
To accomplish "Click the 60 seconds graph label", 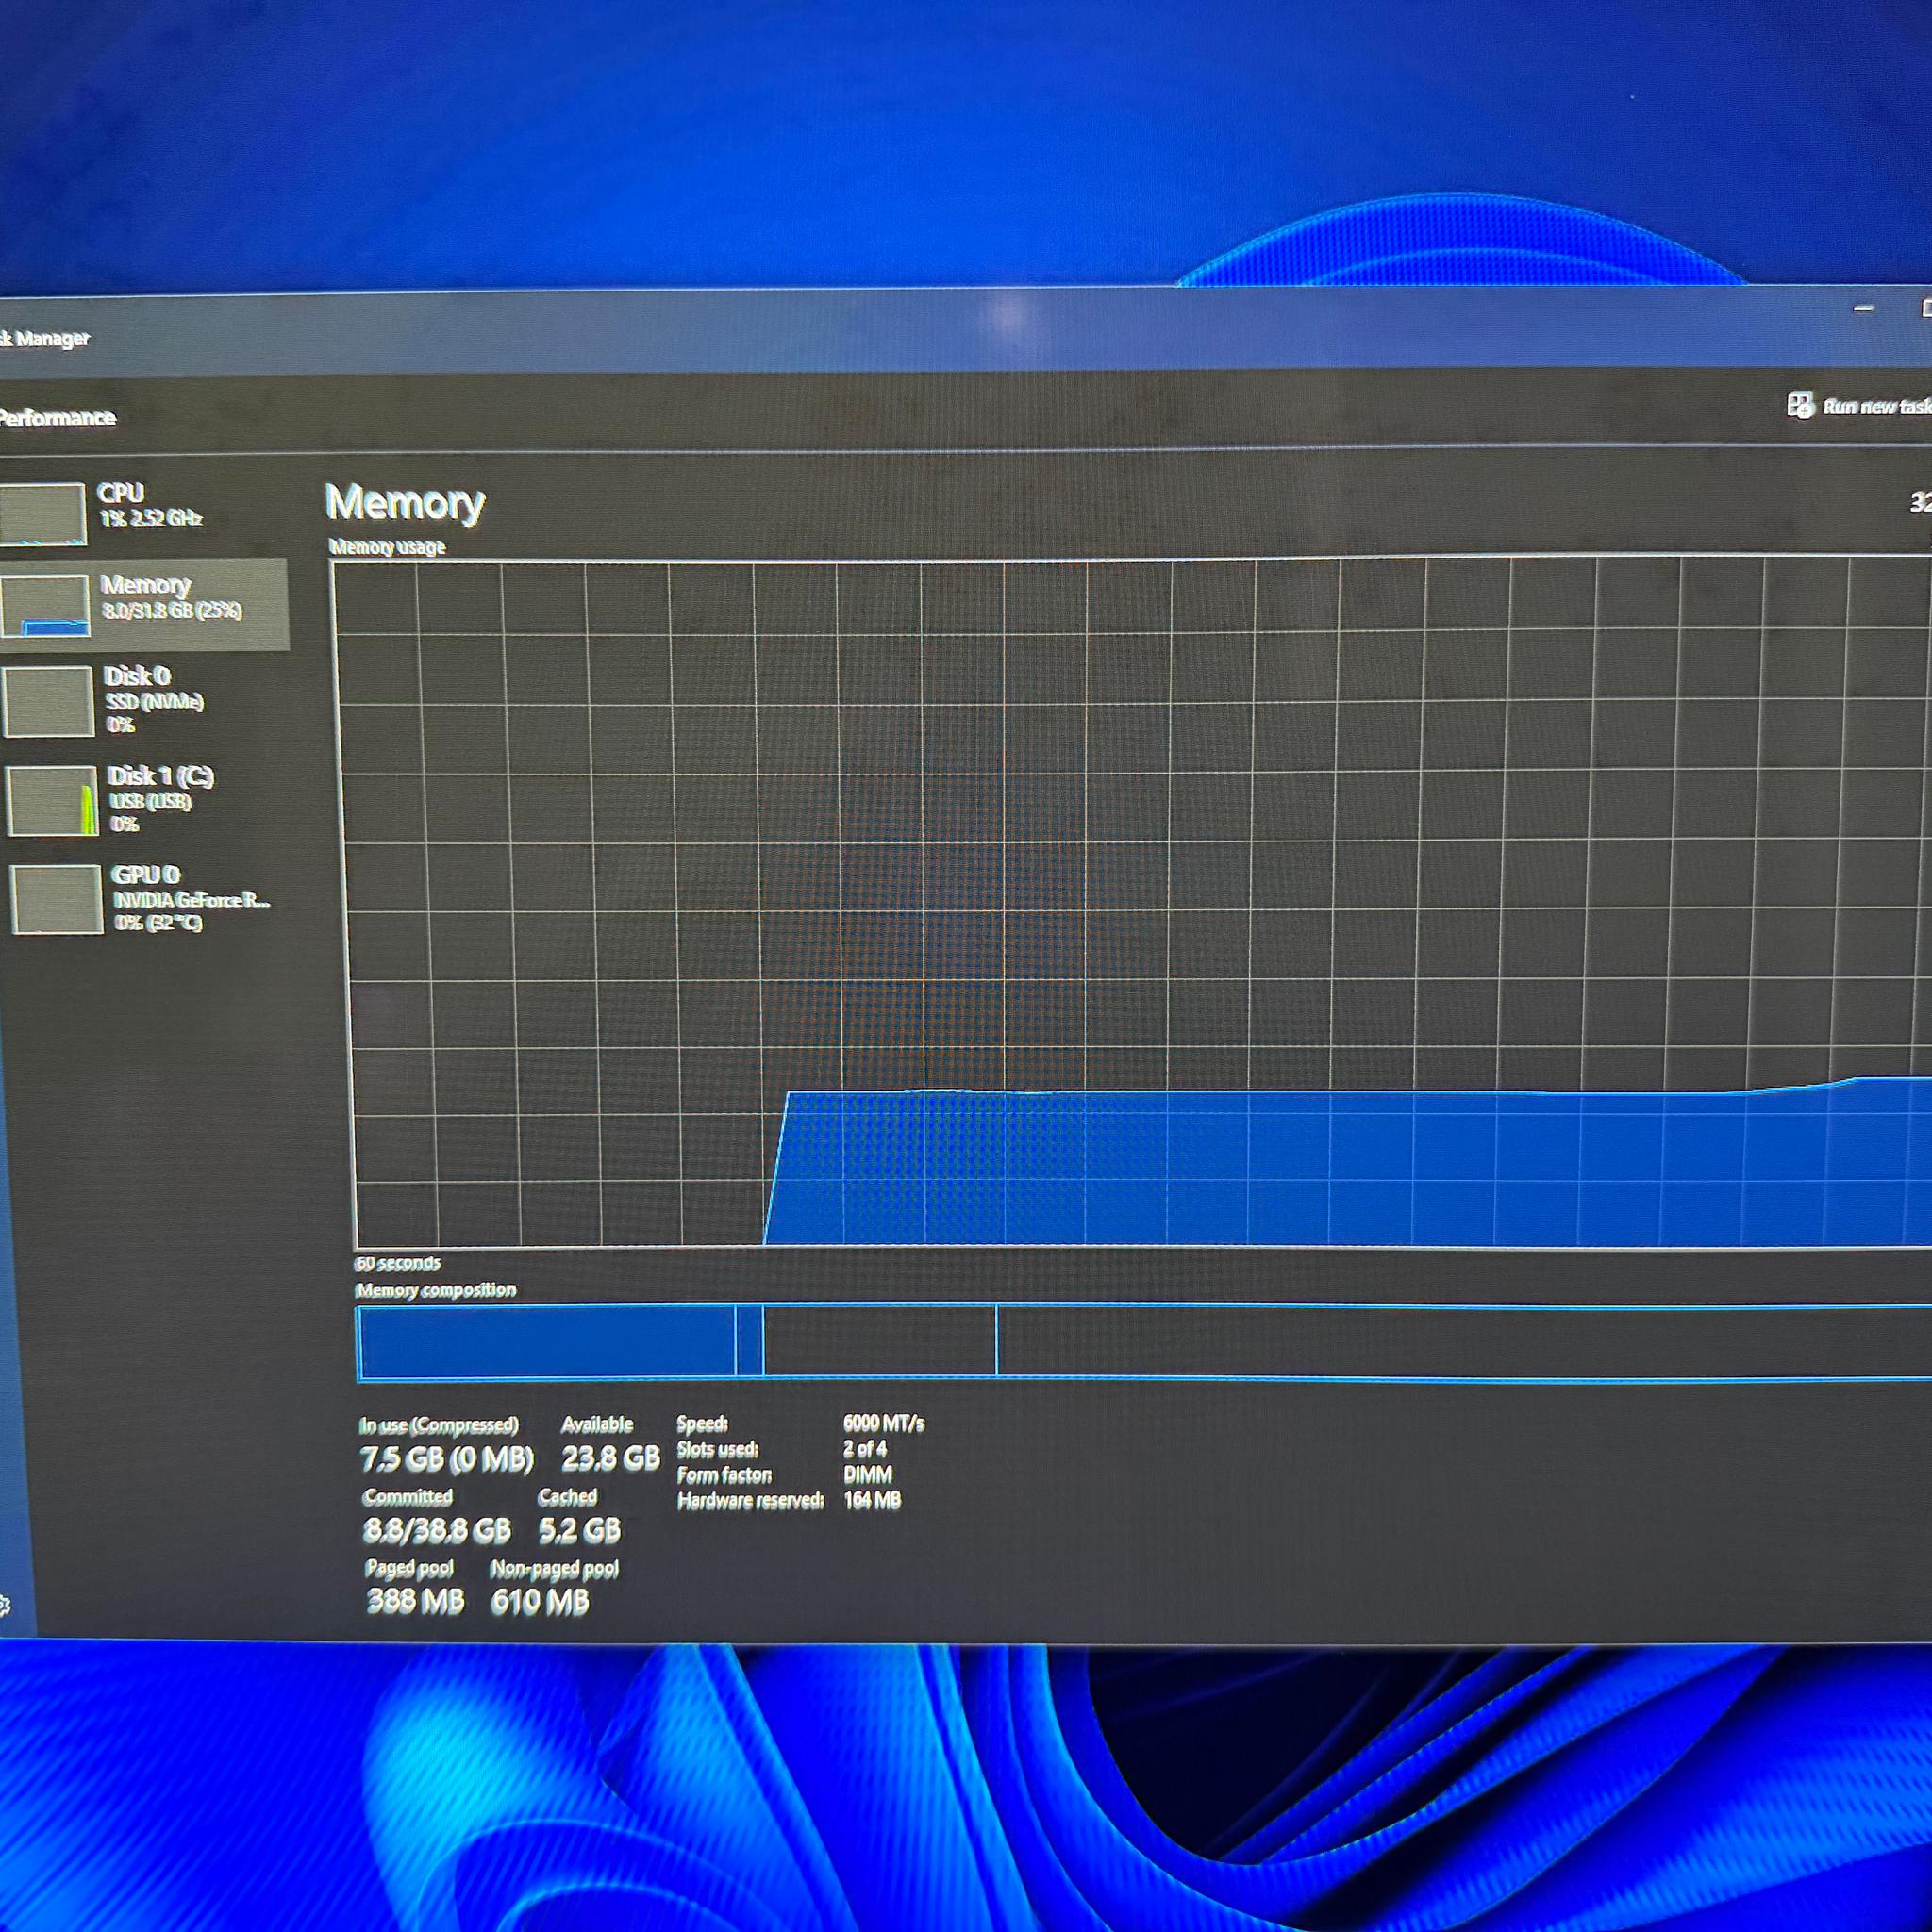I will [x=397, y=1263].
